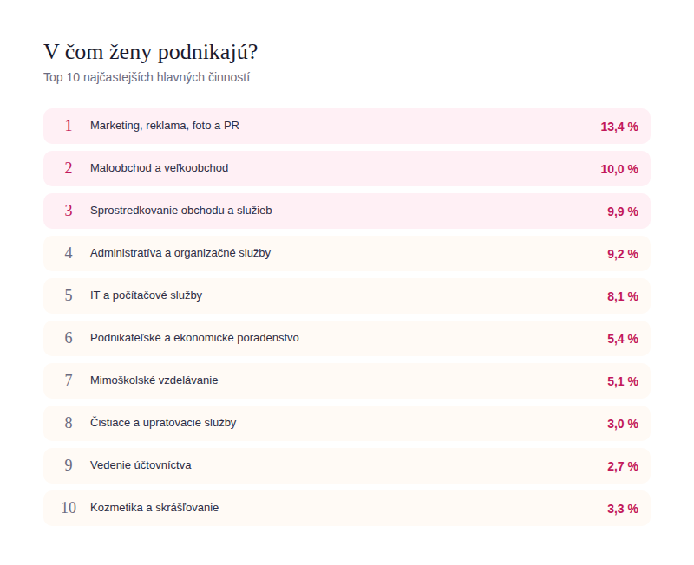Click the "Mimoškolské vzdelávanie" label
This screenshot has width=694, height=565.
[154, 380]
